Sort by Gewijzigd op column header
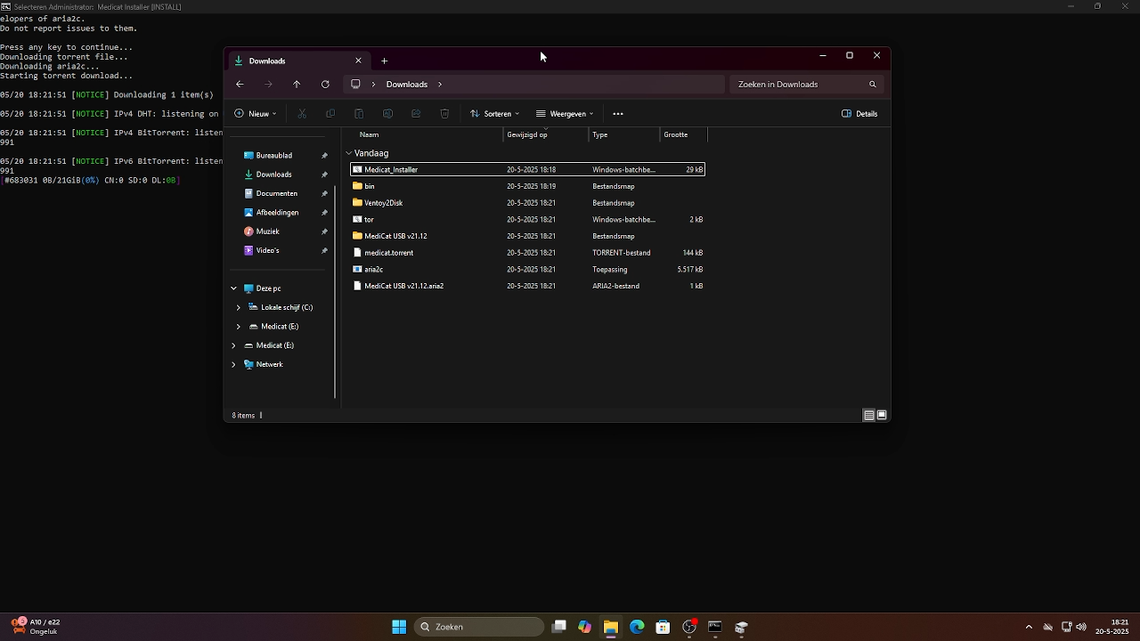1140x641 pixels. 527,134
